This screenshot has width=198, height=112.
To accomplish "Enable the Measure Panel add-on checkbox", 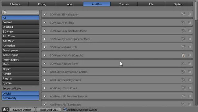I will tap(189, 64).
